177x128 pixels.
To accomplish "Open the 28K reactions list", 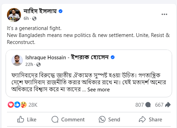I will coord(33,105).
